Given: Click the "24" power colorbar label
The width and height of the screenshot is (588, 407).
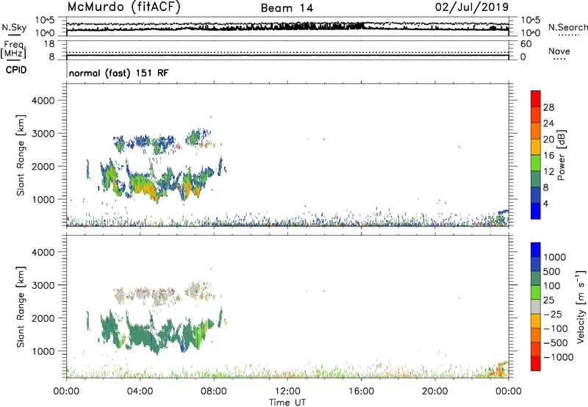Looking at the screenshot, I should coord(548,123).
